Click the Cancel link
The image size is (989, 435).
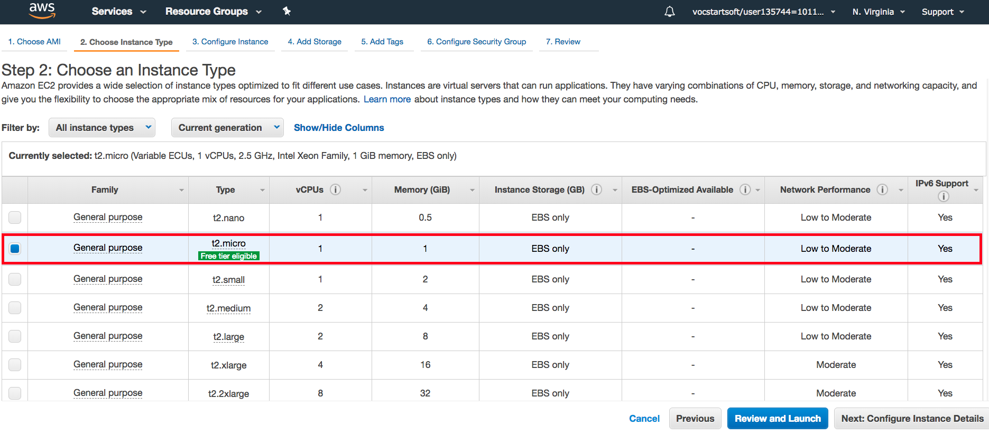tap(644, 419)
